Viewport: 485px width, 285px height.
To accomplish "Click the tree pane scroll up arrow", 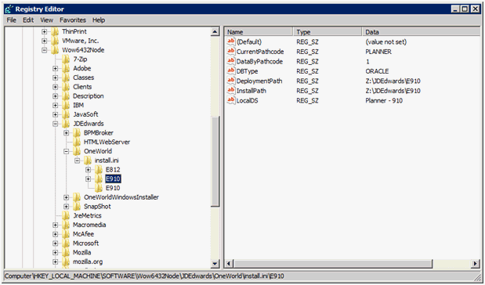I will pos(215,31).
